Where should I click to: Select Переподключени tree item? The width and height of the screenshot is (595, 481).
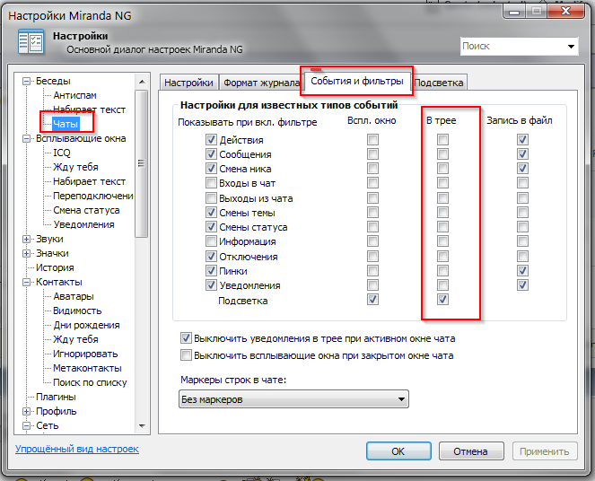(x=93, y=197)
